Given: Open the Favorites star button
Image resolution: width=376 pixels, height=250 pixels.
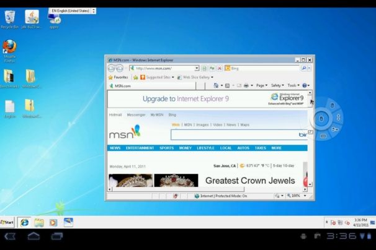Looking at the screenshot, I should [x=119, y=77].
